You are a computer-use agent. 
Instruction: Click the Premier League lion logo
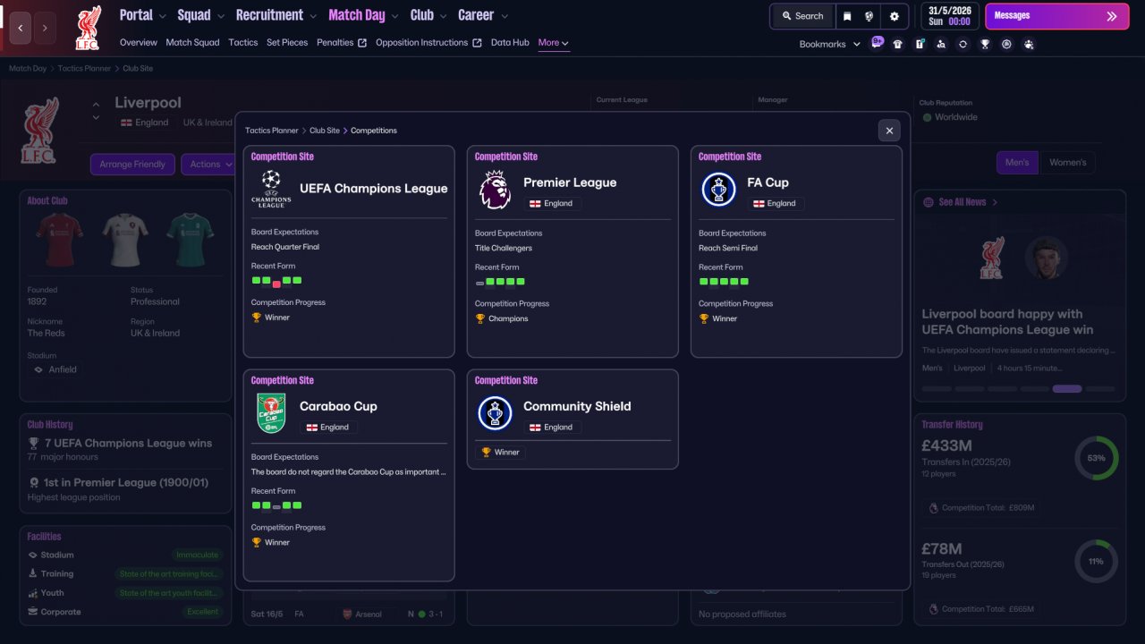tap(495, 190)
